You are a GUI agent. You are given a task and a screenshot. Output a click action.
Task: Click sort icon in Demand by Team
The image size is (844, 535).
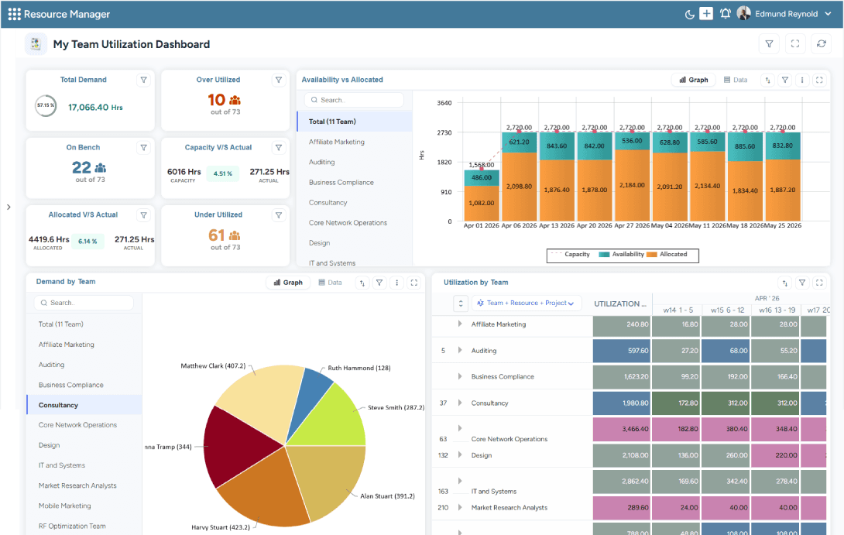362,283
